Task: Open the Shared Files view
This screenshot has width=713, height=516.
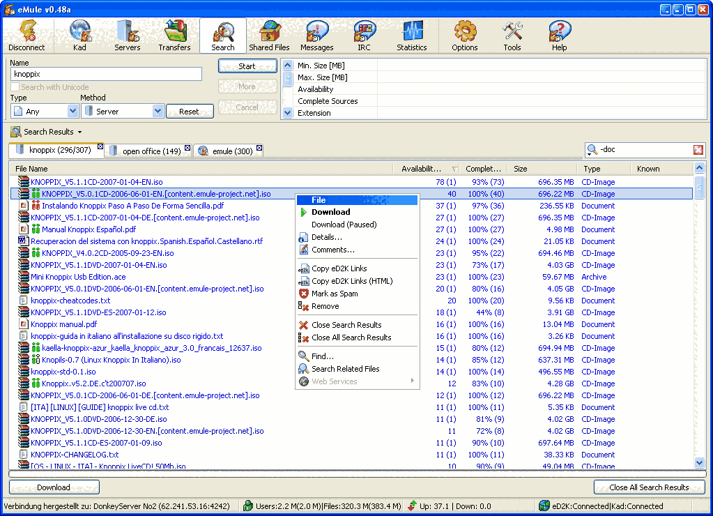Action: click(x=269, y=35)
